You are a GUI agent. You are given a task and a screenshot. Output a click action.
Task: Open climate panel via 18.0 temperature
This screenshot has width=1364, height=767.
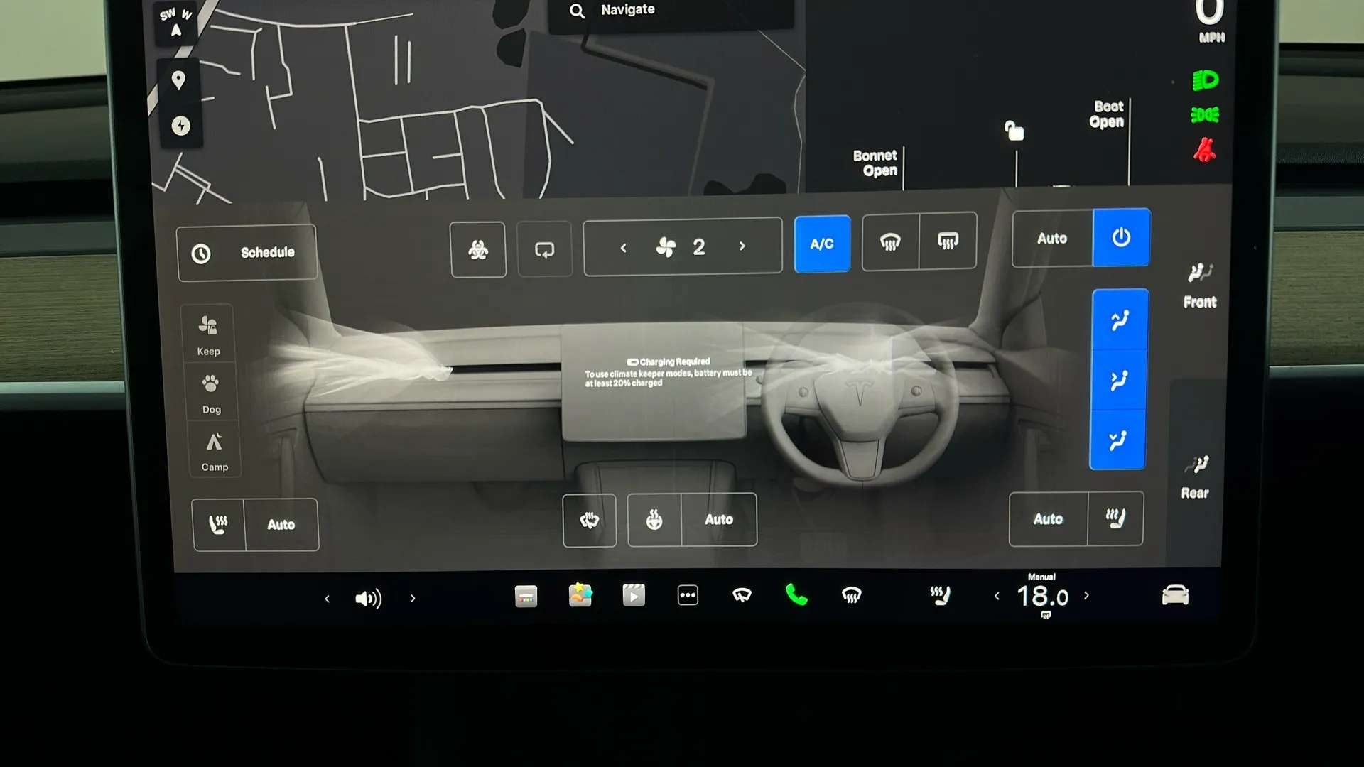pyautogui.click(x=1042, y=597)
